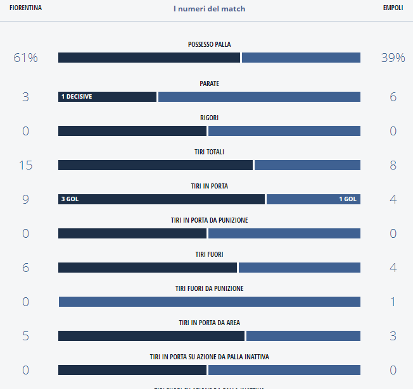413x389 pixels.
Task: Click the RIGORI stat label
Action: 209,118
